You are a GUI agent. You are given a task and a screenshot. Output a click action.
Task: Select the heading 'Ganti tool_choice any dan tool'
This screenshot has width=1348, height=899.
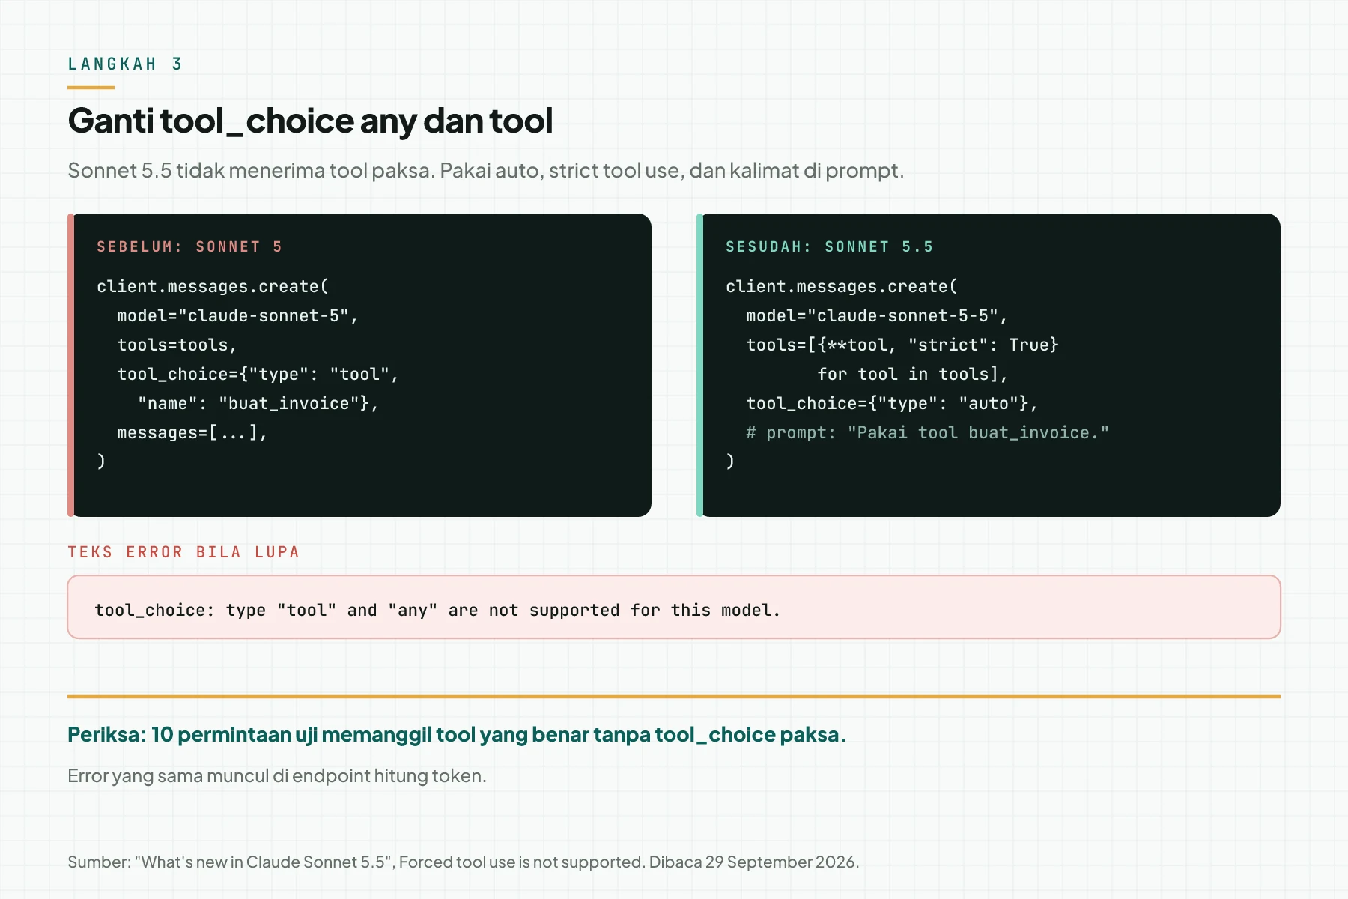310,121
